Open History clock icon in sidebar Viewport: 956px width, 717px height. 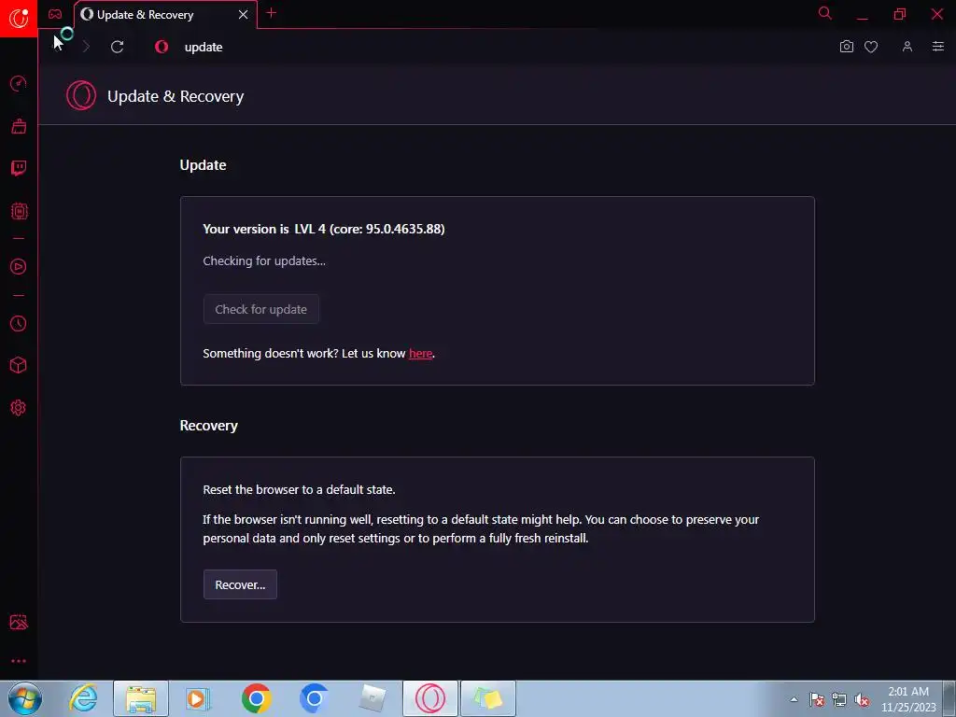[x=19, y=323]
